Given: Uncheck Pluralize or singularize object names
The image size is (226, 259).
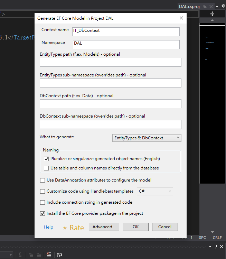Looking at the screenshot, I should pyautogui.click(x=46, y=159).
